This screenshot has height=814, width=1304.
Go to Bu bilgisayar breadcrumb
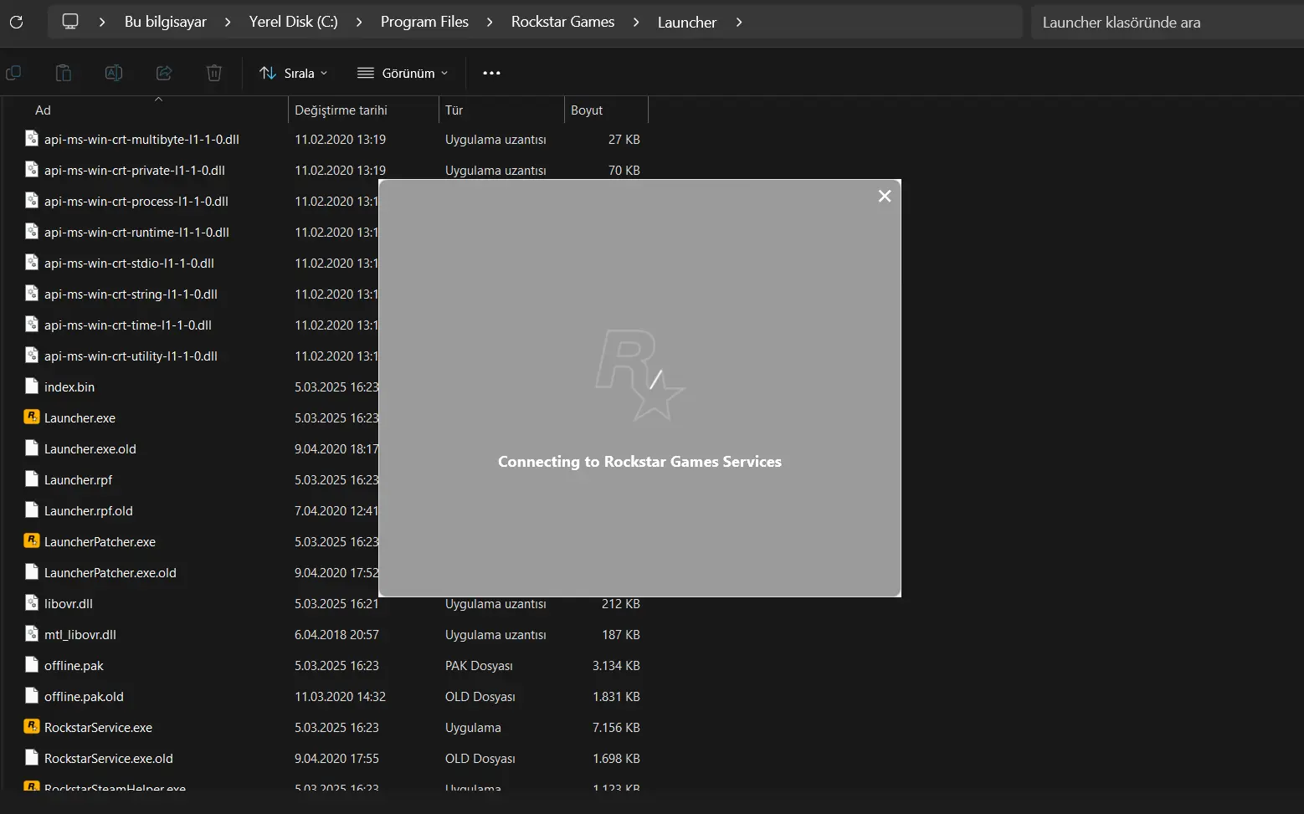pos(166,22)
